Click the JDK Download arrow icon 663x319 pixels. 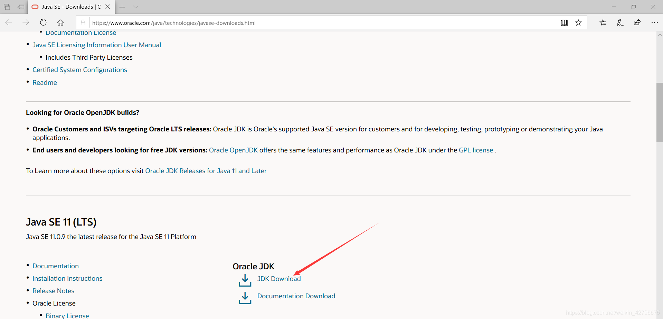[245, 280]
